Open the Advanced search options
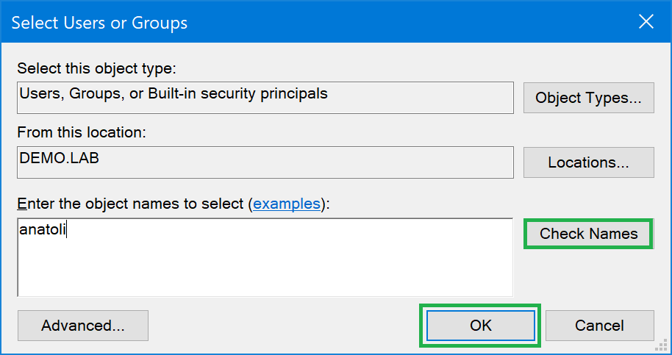This screenshot has height=355, width=672. point(83,326)
